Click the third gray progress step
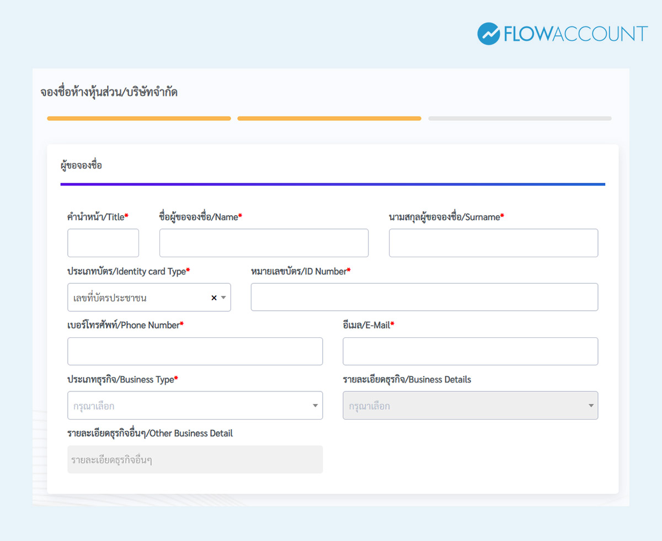Viewport: 662px width, 541px height. (x=520, y=118)
